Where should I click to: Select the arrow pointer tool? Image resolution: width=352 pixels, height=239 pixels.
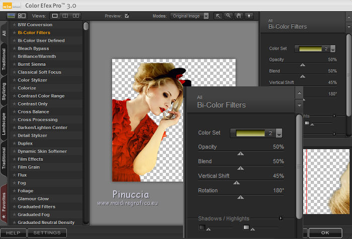(x=219, y=16)
